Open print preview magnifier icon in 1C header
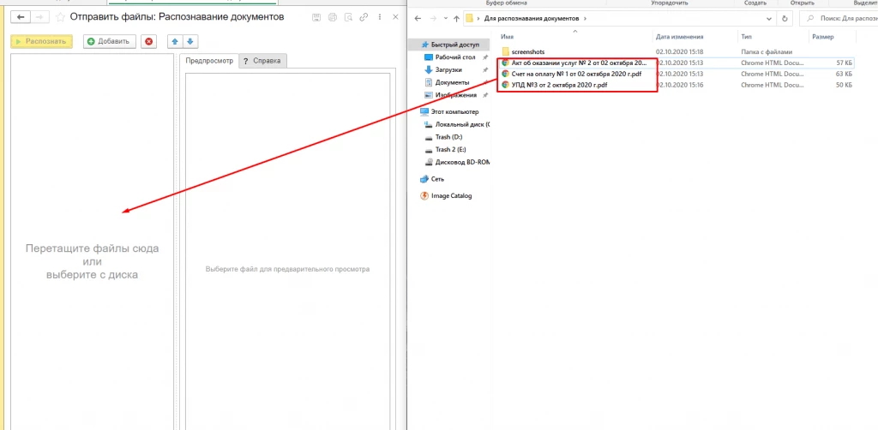878x430 pixels. [x=348, y=17]
